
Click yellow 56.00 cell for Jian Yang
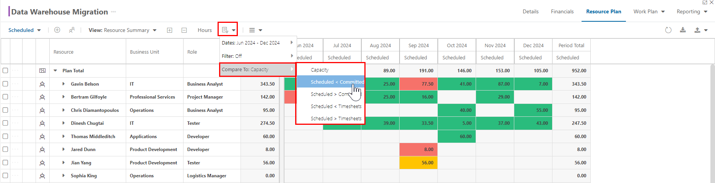coord(418,162)
